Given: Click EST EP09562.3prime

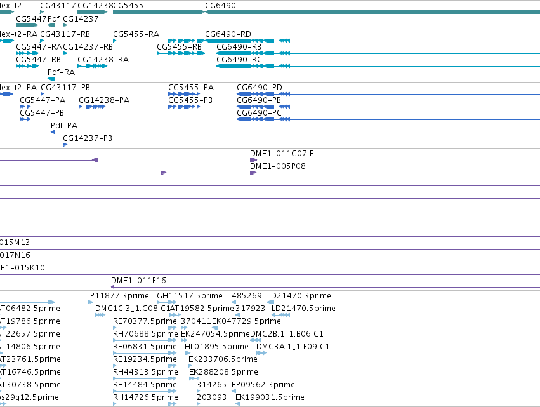Looking at the screenshot, I should pyautogui.click(x=263, y=385).
